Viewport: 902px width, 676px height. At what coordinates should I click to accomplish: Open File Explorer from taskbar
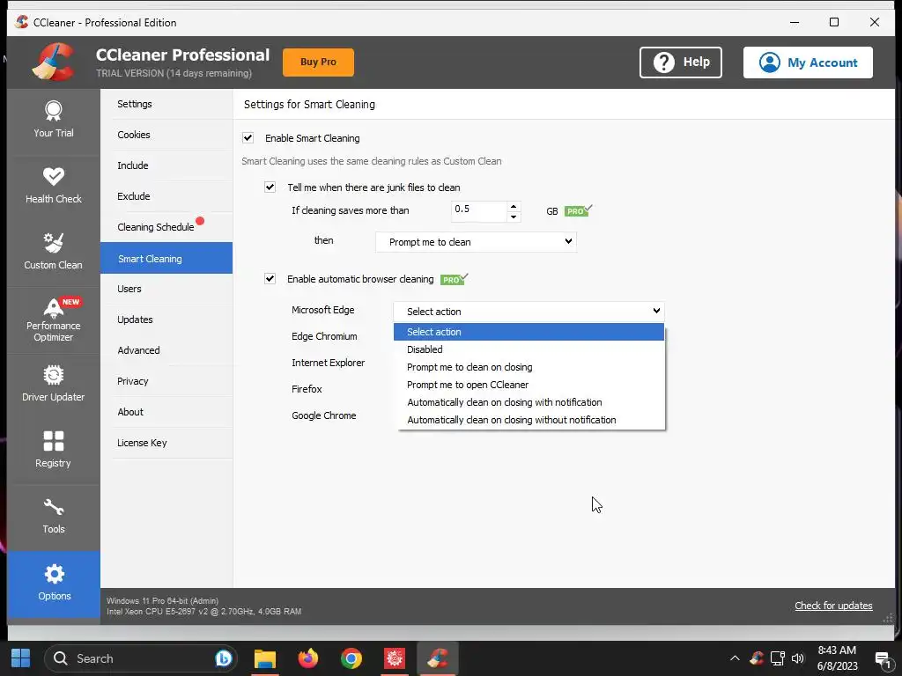(265, 658)
